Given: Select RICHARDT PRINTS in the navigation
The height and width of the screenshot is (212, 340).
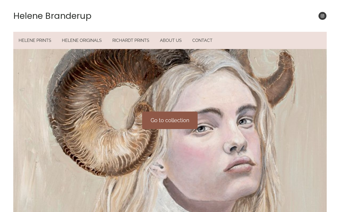Looking at the screenshot, I should (x=131, y=40).
